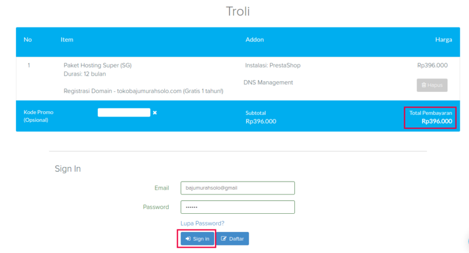This screenshot has height=253, width=469.
Task: Click the Email field label
Action: 162,188
